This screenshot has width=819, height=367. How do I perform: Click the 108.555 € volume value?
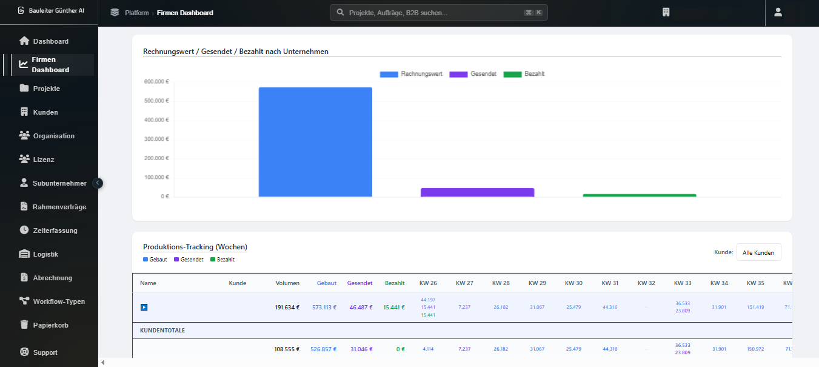[x=287, y=349]
